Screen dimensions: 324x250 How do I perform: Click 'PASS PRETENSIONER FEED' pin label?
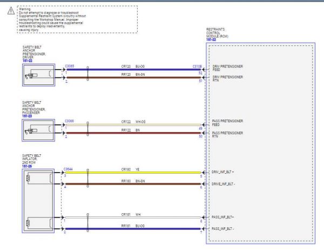coord(227,123)
